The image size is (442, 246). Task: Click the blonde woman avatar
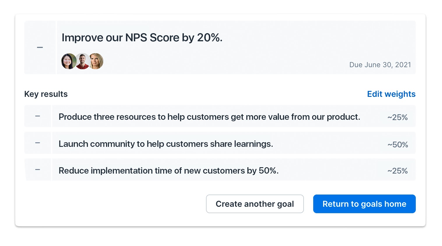(x=96, y=61)
